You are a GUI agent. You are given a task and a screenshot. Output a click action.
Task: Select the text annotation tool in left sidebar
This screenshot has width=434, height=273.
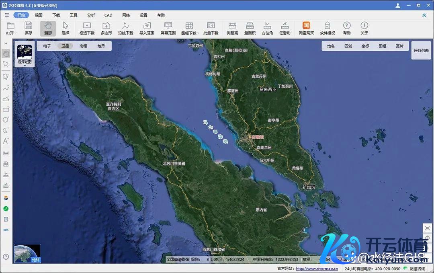tap(6, 141)
